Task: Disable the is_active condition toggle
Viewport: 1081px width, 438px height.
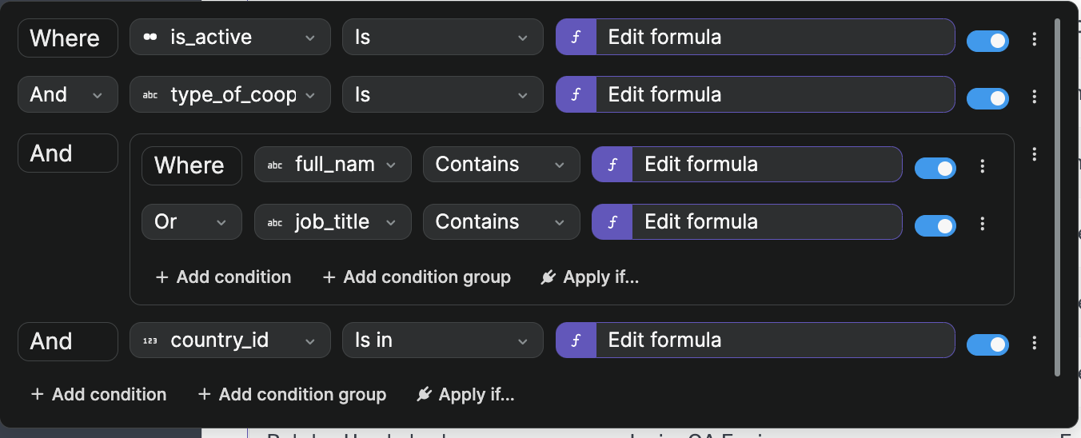Action: coord(987,41)
